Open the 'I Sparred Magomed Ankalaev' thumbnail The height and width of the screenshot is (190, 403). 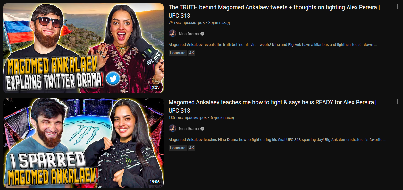(83, 143)
